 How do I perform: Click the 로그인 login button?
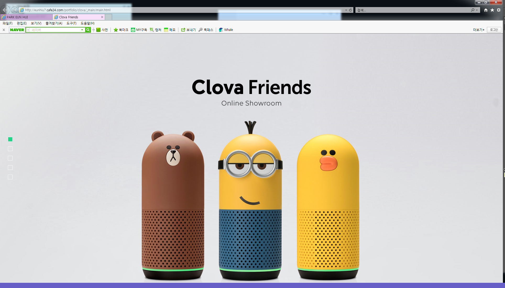click(494, 30)
